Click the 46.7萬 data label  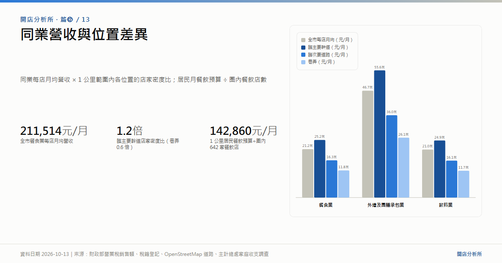click(367, 87)
